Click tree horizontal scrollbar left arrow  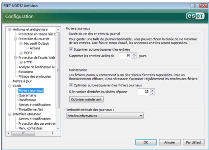point(9,133)
